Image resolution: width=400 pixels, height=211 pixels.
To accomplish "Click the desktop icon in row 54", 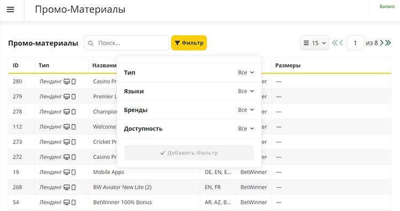I will click(x=67, y=202).
